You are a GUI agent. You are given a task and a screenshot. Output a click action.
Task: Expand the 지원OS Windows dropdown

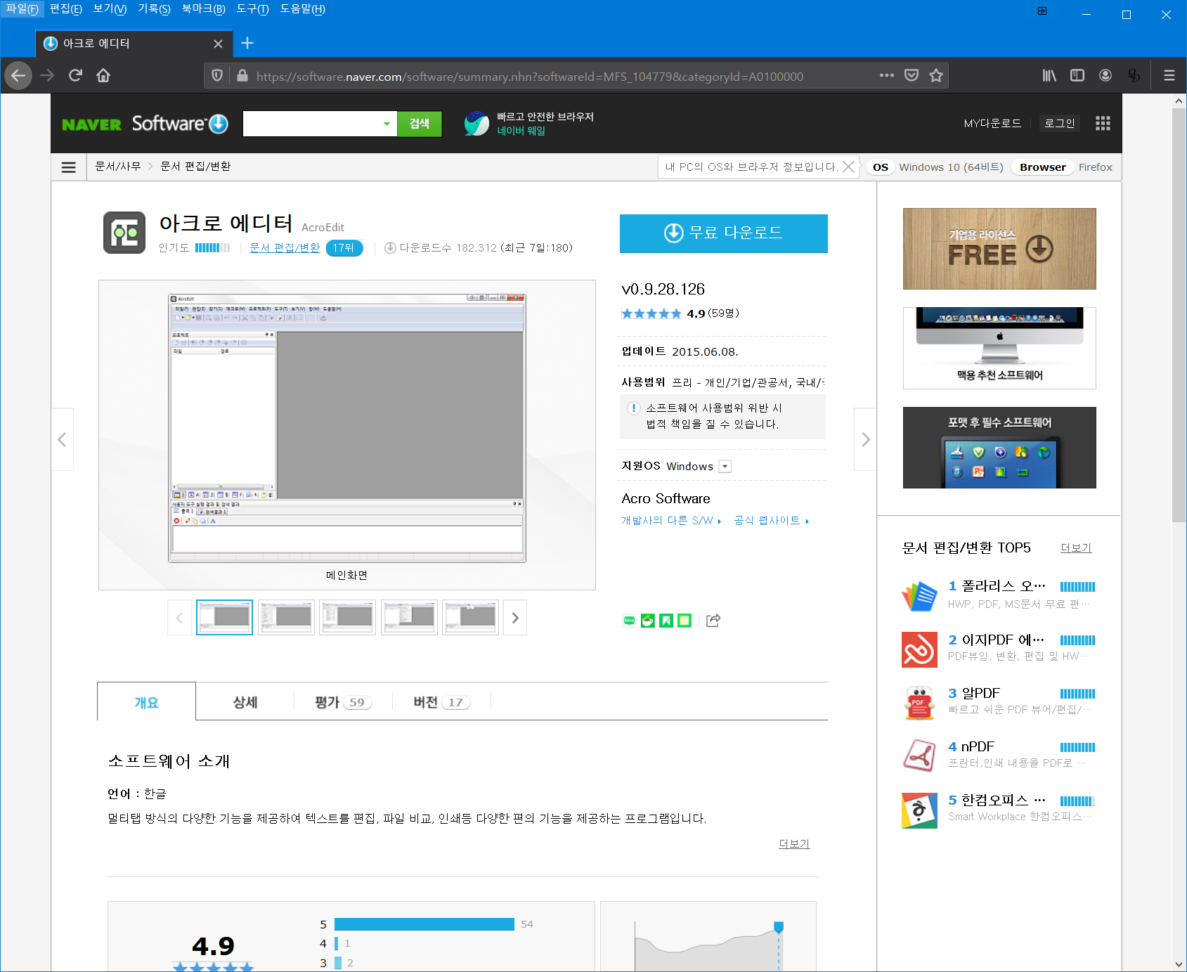point(725,467)
